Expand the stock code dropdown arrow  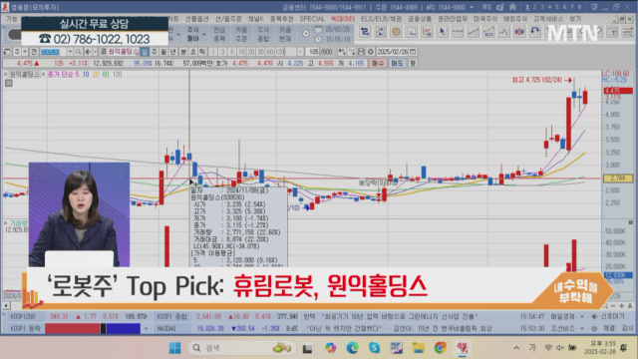[70, 52]
